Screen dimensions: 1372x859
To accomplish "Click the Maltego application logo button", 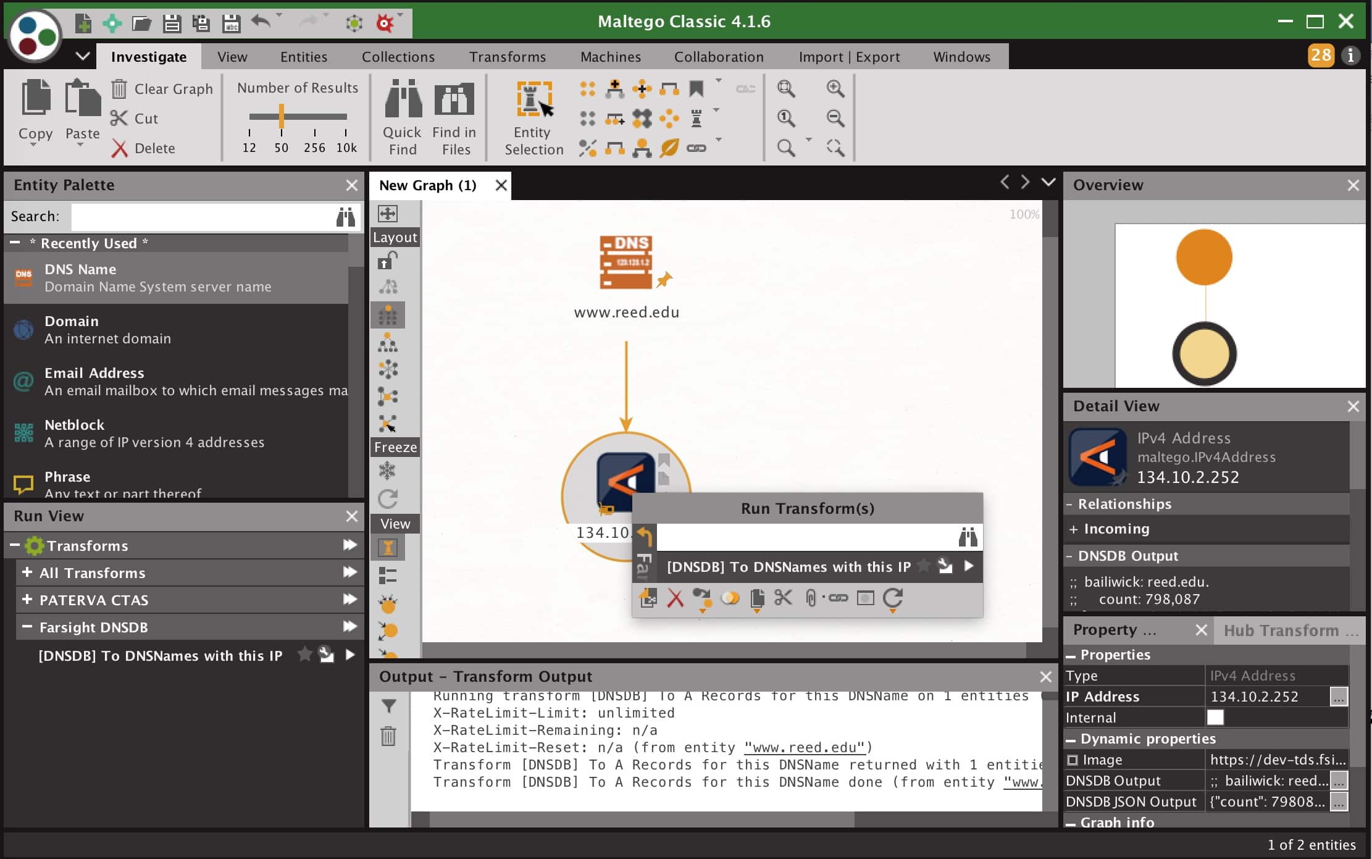I will click(36, 36).
